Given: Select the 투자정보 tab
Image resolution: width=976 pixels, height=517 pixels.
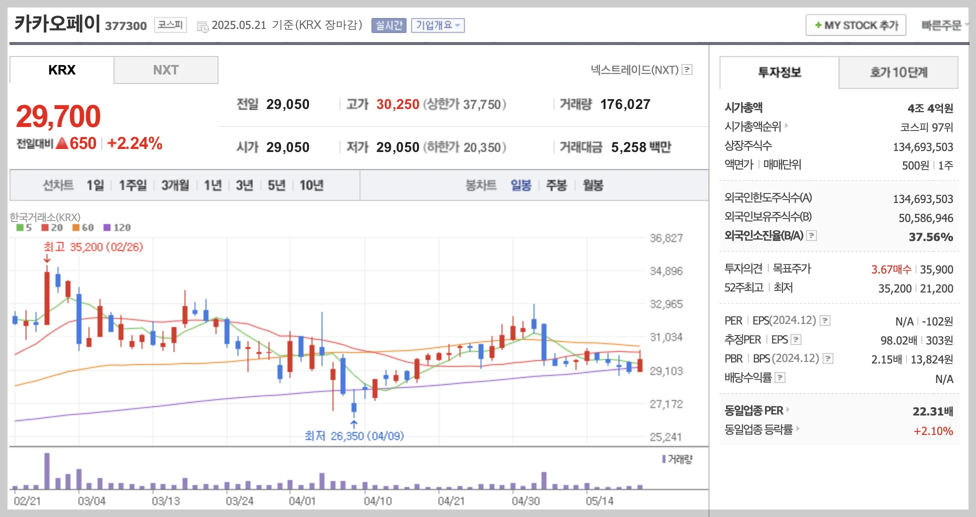Looking at the screenshot, I should coord(779,72).
